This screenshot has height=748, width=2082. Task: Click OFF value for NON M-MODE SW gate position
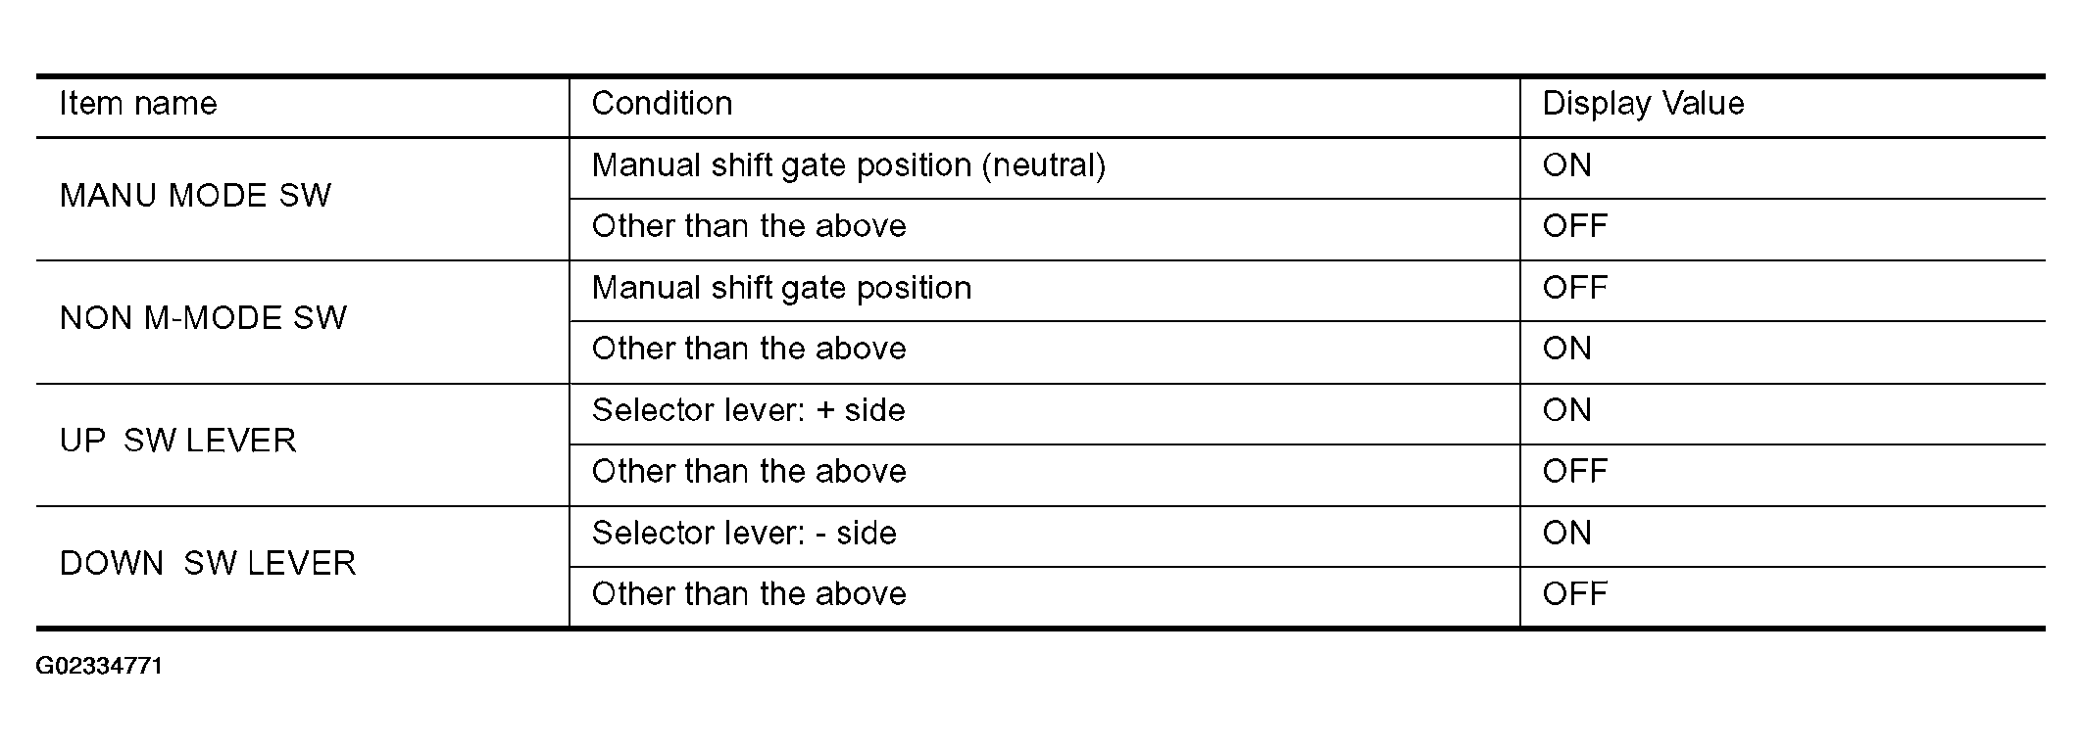pyautogui.click(x=1574, y=288)
